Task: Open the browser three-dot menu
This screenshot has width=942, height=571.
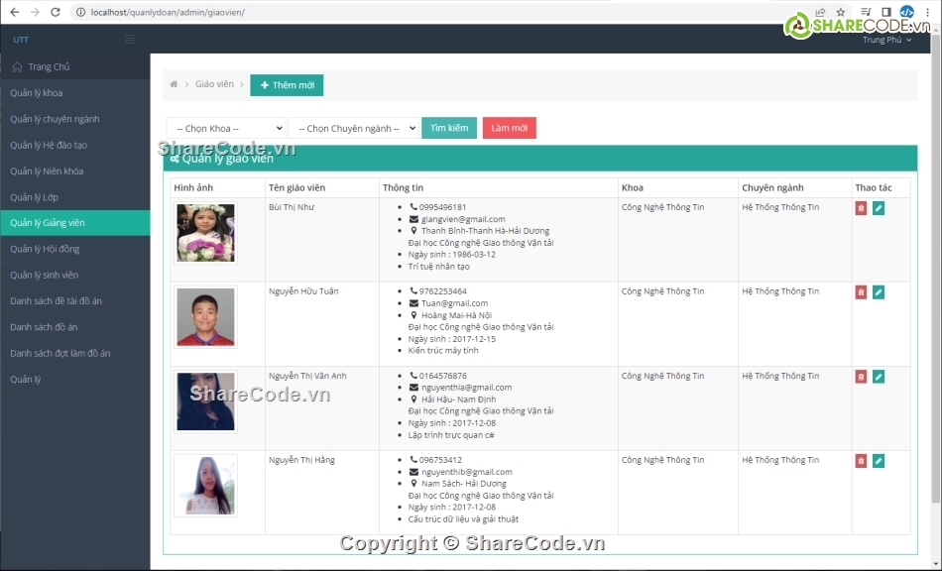Action: [x=927, y=12]
